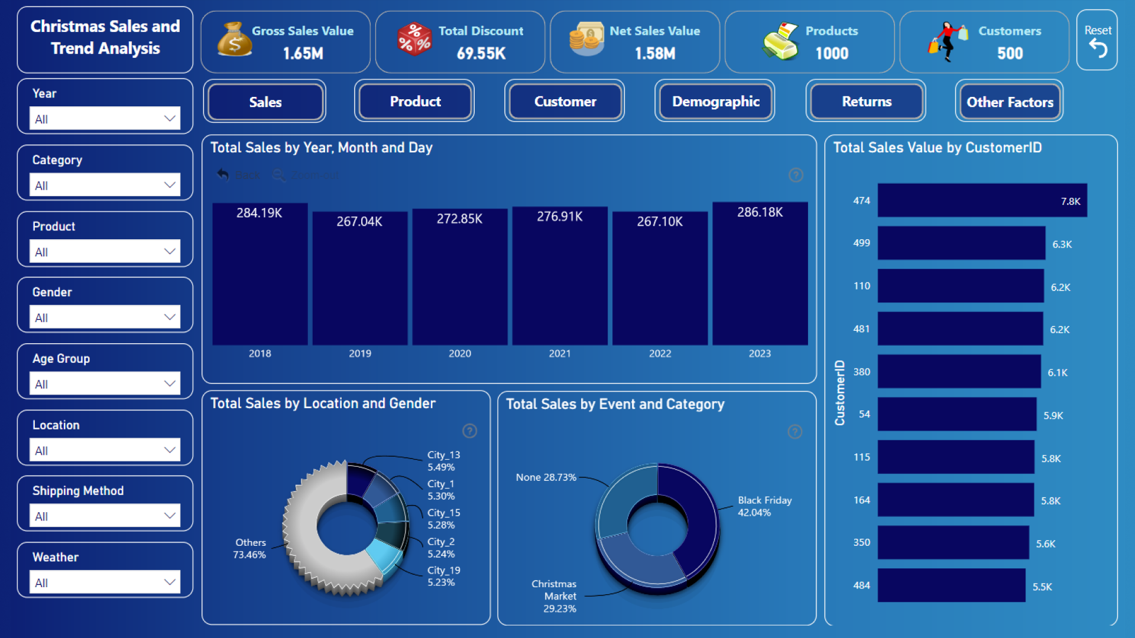Select customer 115 bar
Viewport: 1135px width, 638px height.
tap(956, 457)
